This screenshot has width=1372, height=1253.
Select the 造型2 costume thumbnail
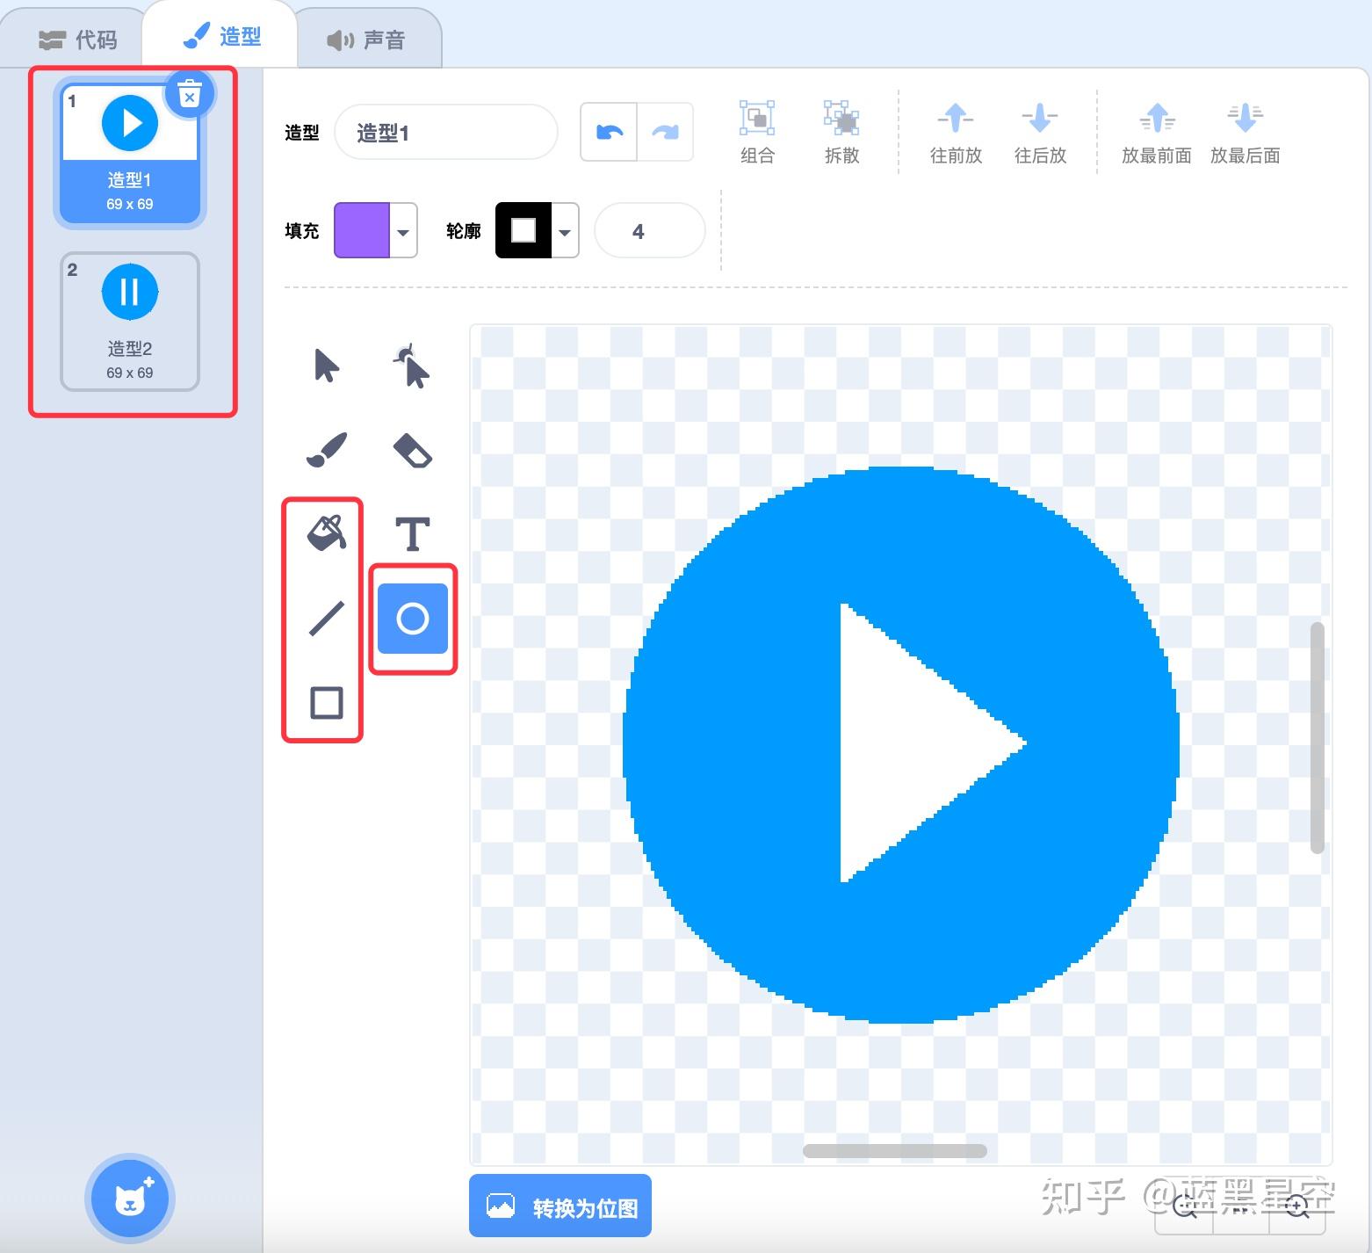point(129,320)
